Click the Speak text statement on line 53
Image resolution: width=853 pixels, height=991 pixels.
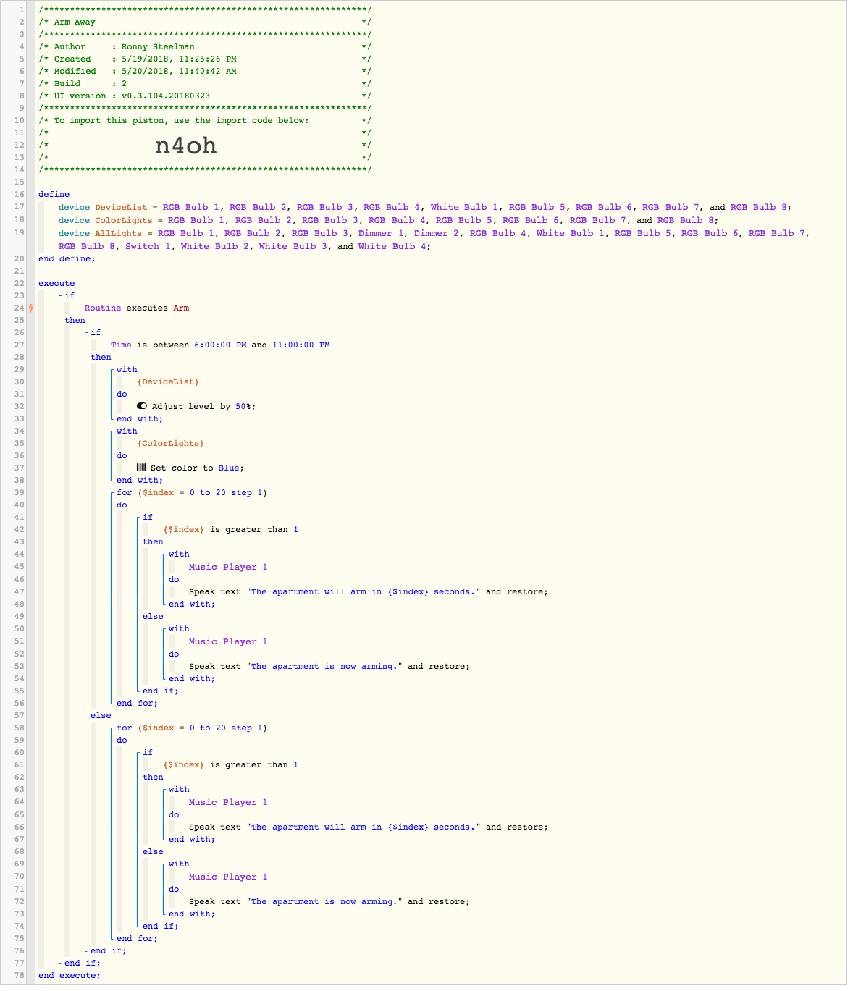pyautogui.click(x=329, y=667)
